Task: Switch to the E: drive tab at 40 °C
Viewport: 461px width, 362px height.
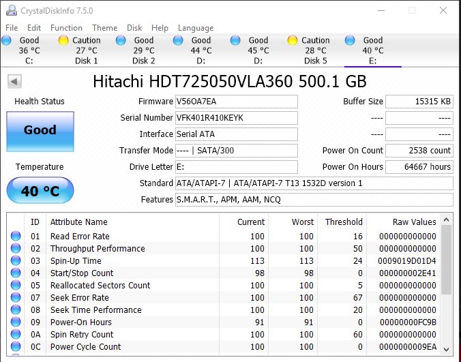Action: 372,50
